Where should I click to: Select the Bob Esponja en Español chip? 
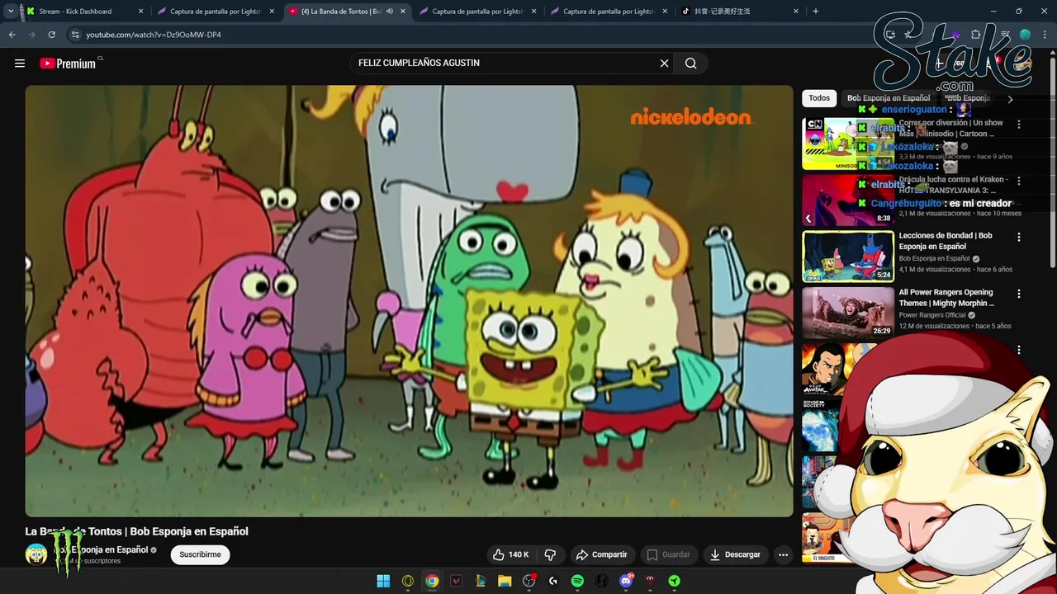point(889,98)
